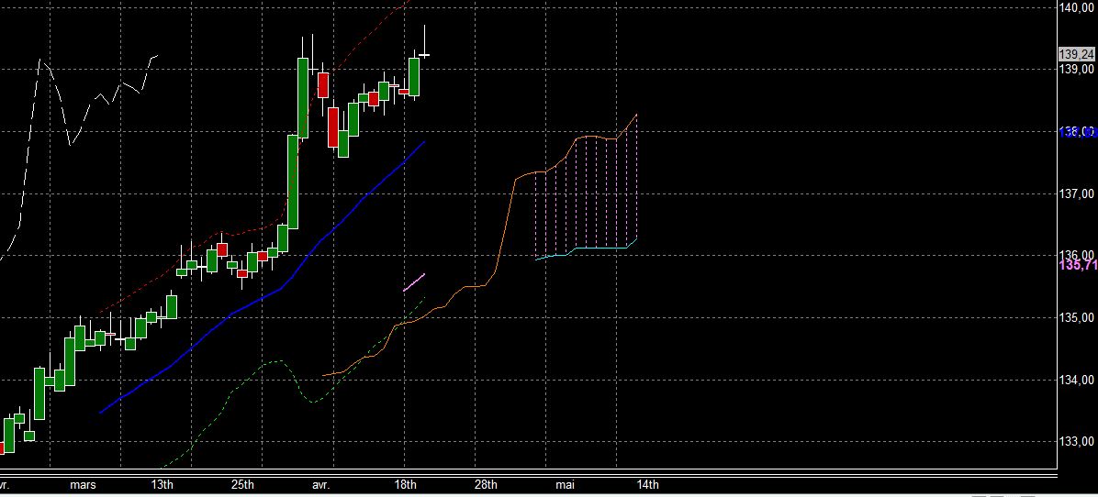Click the 14th date label

647,484
